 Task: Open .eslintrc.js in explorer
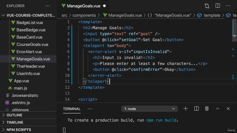[21, 103]
